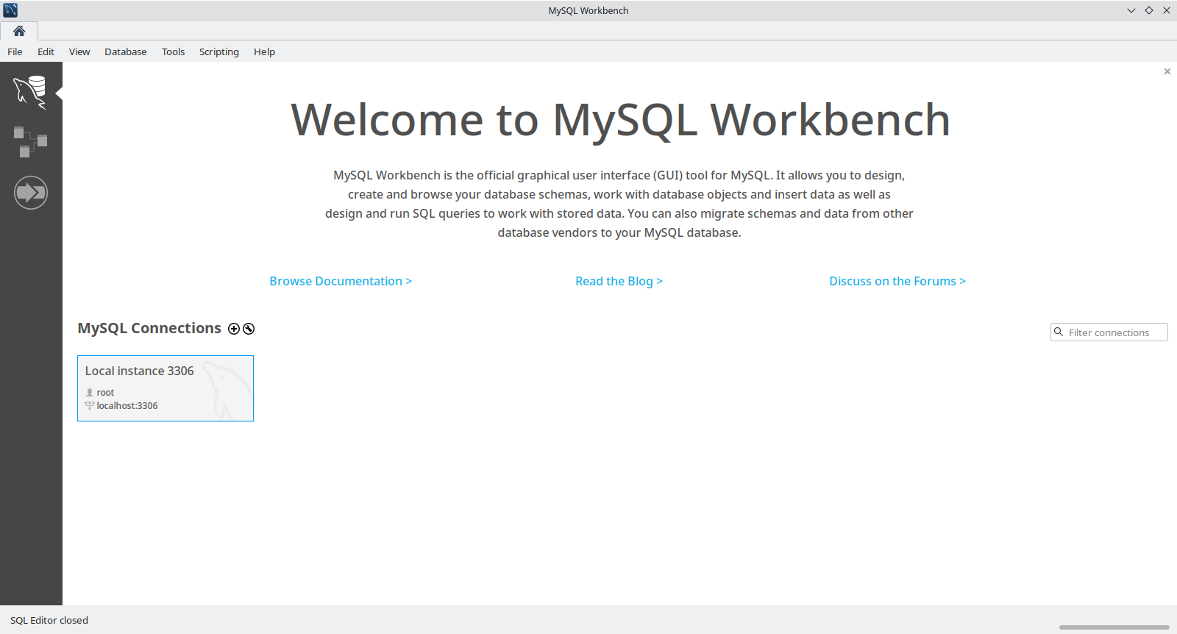Click the MySQL Connections heading

point(149,328)
